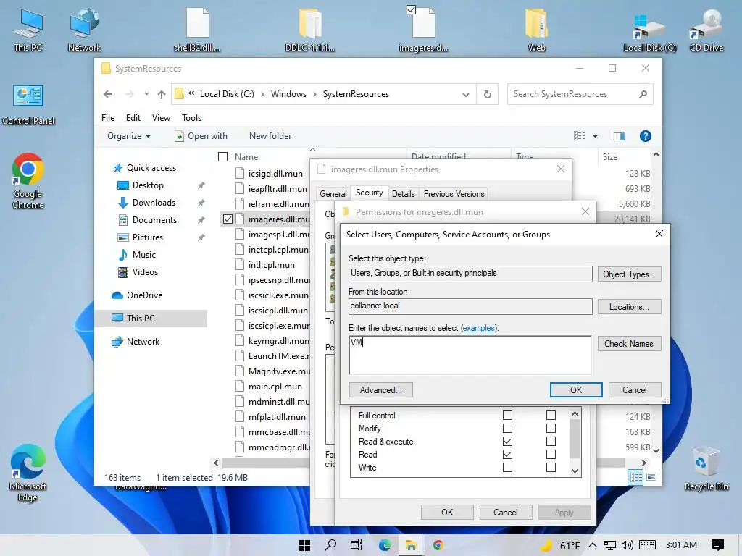Image resolution: width=742 pixels, height=556 pixels.
Task: Check Allow for Modify
Action: 507,429
